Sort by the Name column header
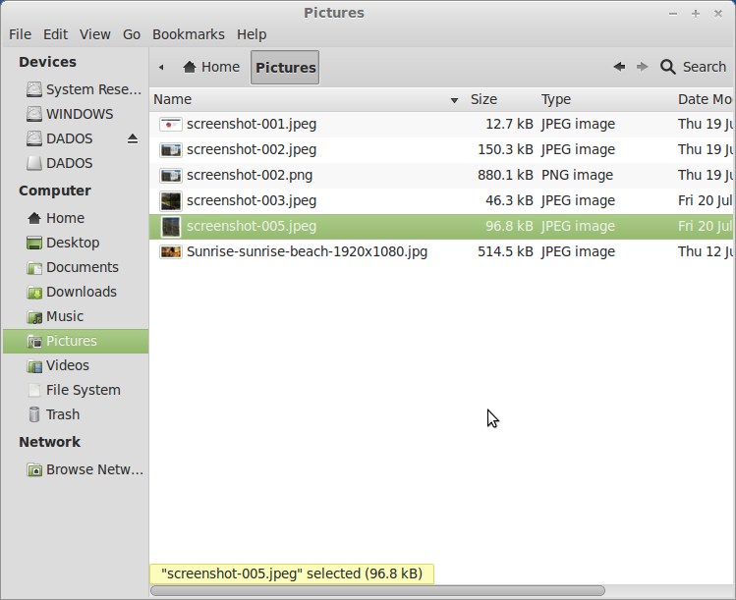736x600 pixels. [308, 99]
